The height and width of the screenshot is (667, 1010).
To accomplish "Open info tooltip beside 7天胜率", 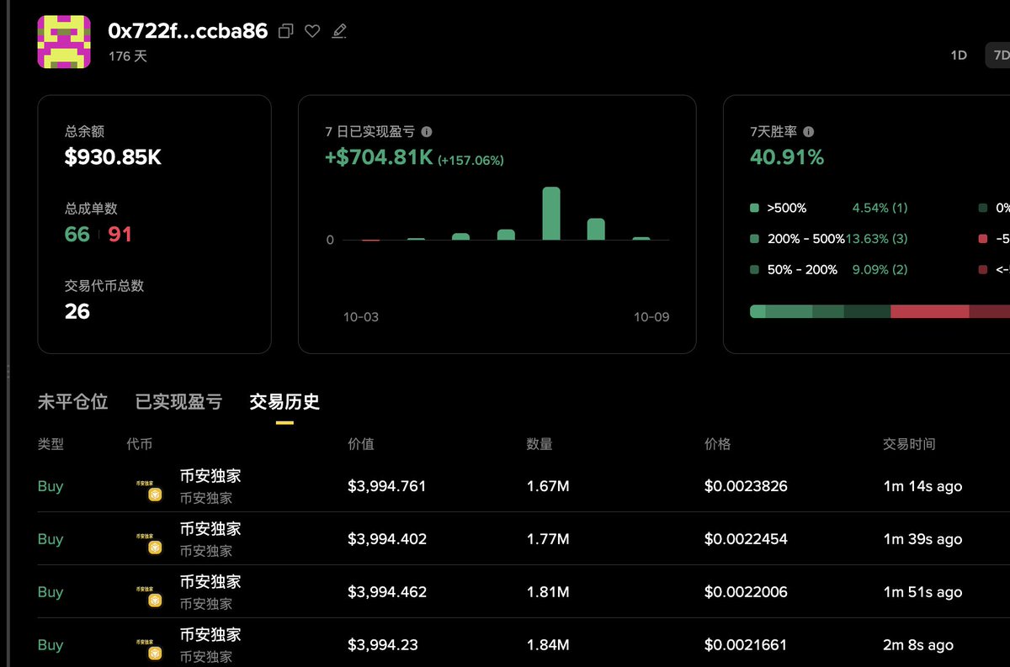I will pos(808,131).
